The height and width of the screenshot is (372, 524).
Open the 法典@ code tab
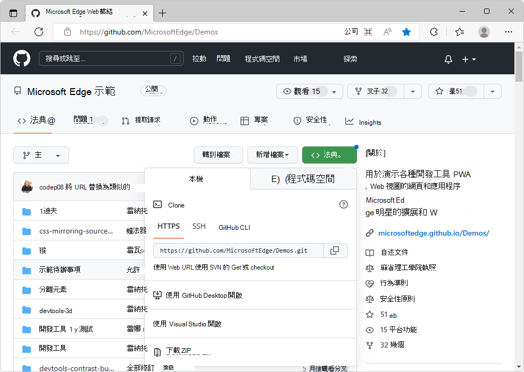[36, 120]
